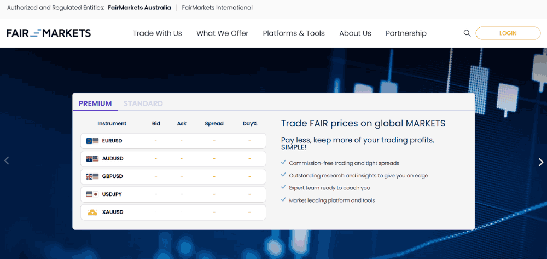
Task: Expand the What We Offer menu
Action: [222, 33]
